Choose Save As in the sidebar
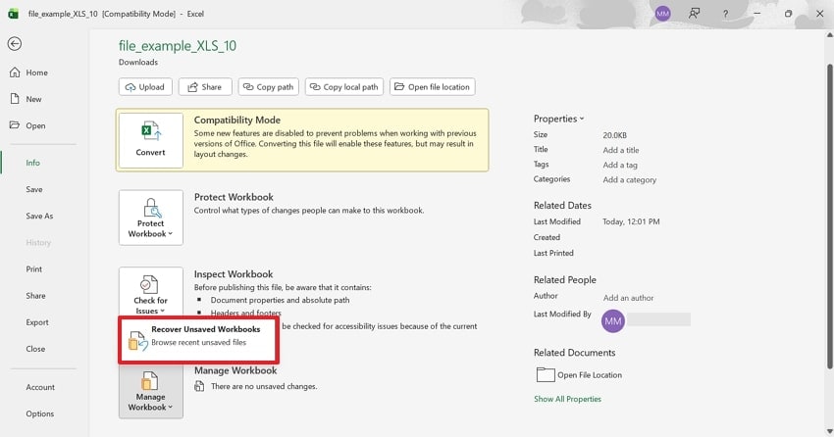 (39, 217)
